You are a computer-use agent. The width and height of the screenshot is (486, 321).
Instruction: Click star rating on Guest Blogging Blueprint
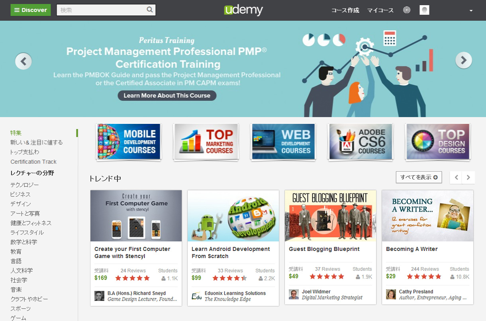click(x=327, y=277)
